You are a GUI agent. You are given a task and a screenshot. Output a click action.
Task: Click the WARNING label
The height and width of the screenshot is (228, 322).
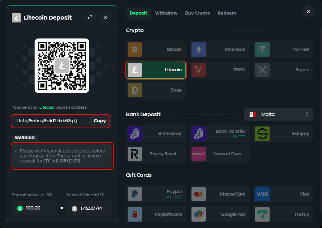(25, 138)
